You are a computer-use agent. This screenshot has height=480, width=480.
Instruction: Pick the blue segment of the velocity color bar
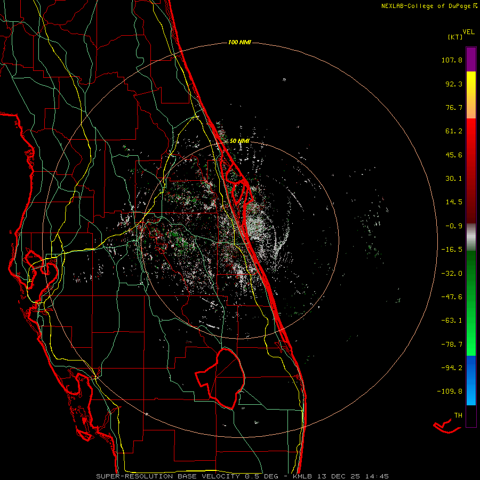(471, 380)
